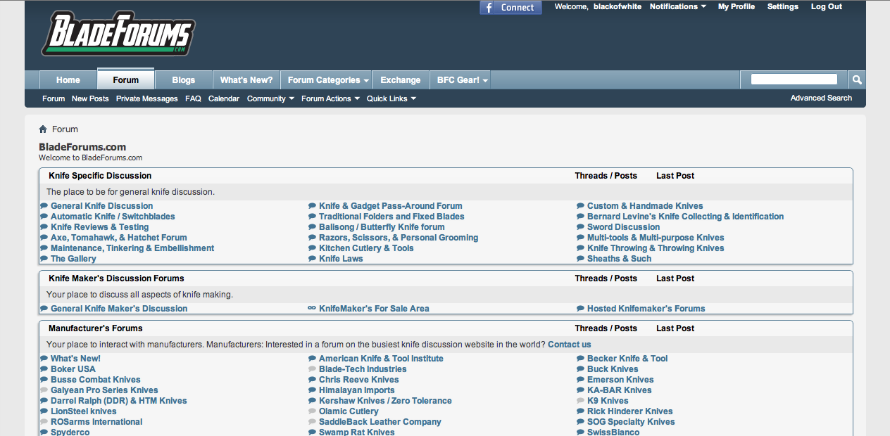Open the Blogs tab

tap(184, 80)
